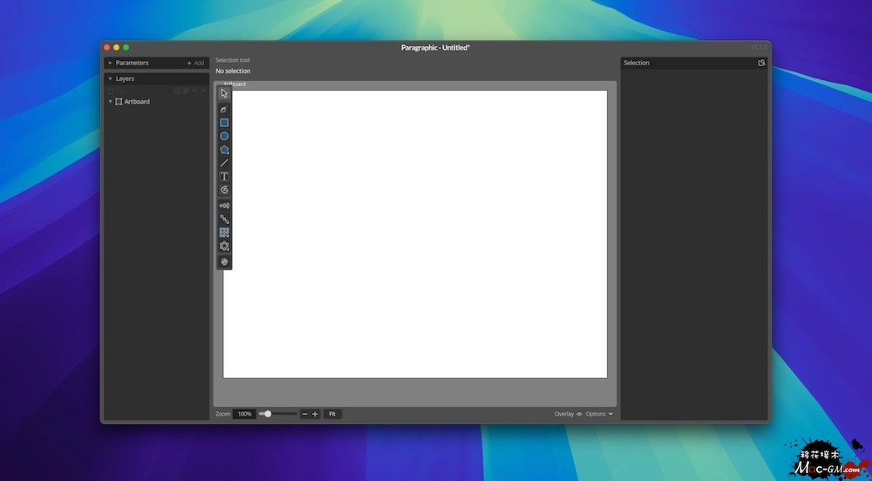Activate the Line tool
872x481 pixels.
coord(224,163)
